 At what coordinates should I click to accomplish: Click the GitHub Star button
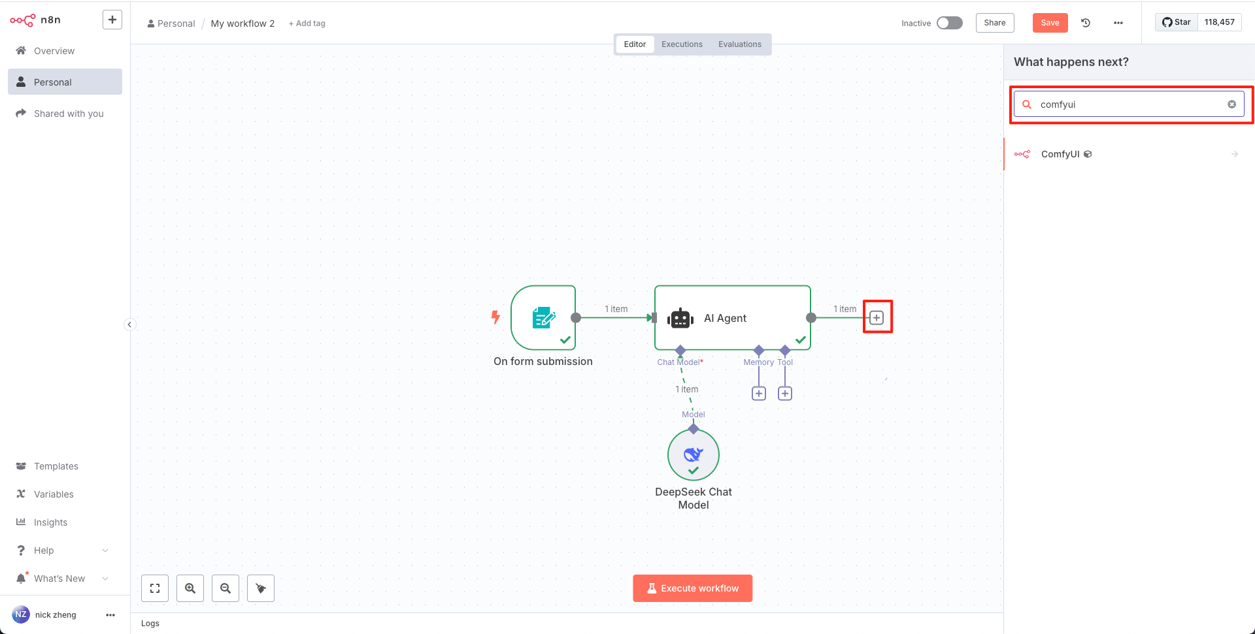pos(1177,22)
